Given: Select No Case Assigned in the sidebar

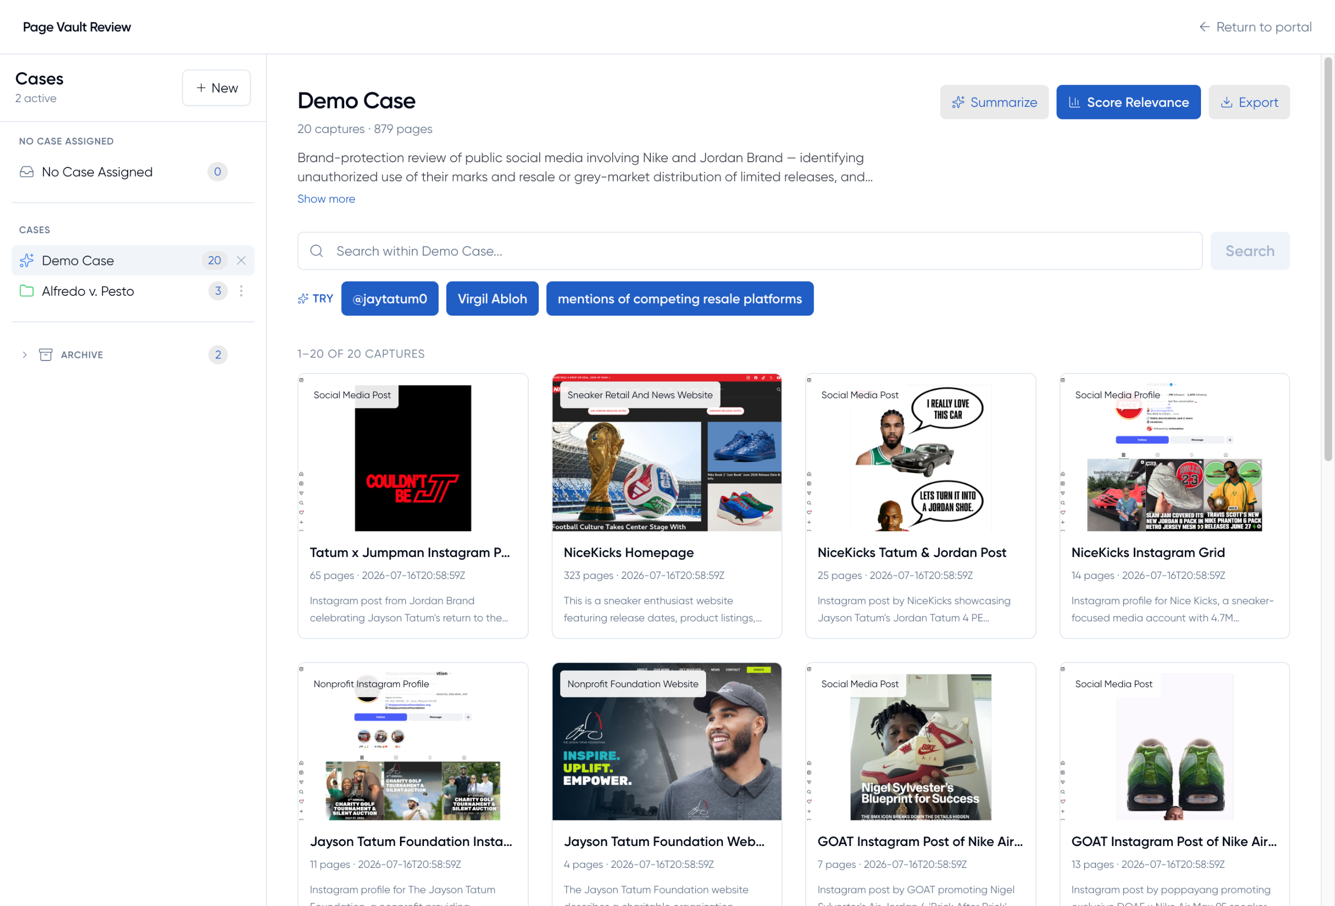Looking at the screenshot, I should (x=132, y=172).
